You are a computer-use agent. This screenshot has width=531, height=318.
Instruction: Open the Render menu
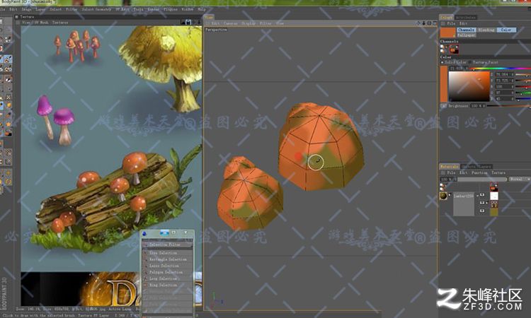click(153, 9)
